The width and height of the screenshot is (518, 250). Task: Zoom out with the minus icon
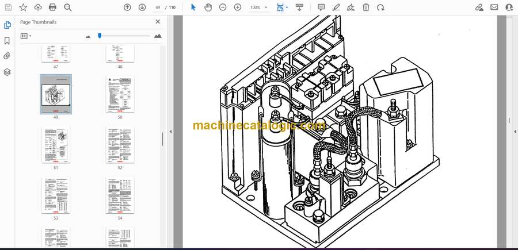pyautogui.click(x=223, y=7)
